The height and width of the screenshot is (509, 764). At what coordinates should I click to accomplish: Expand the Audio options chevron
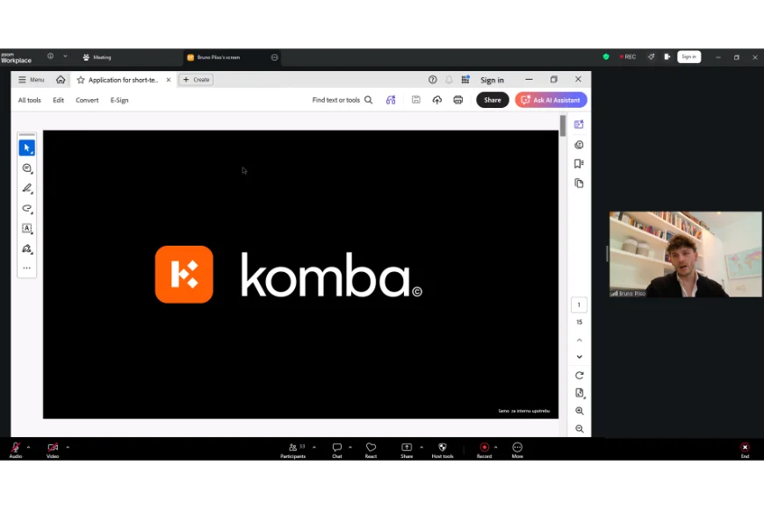tap(27, 446)
